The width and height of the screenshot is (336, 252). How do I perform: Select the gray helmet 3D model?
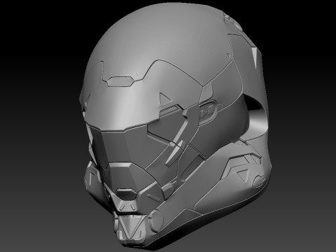click(176, 126)
